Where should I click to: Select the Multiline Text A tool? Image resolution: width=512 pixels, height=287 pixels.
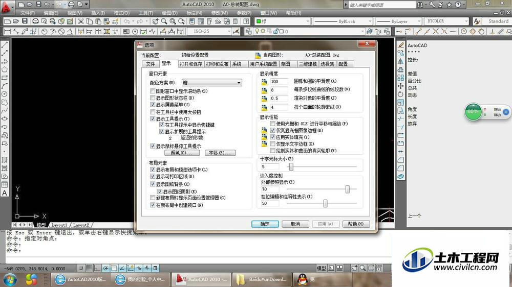point(5,193)
